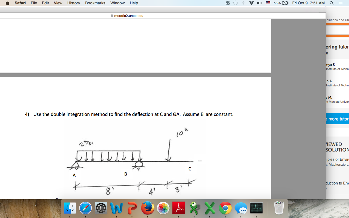Open the Photos app from the Dock
Screen dimensions: 349x218
click(x=163, y=208)
